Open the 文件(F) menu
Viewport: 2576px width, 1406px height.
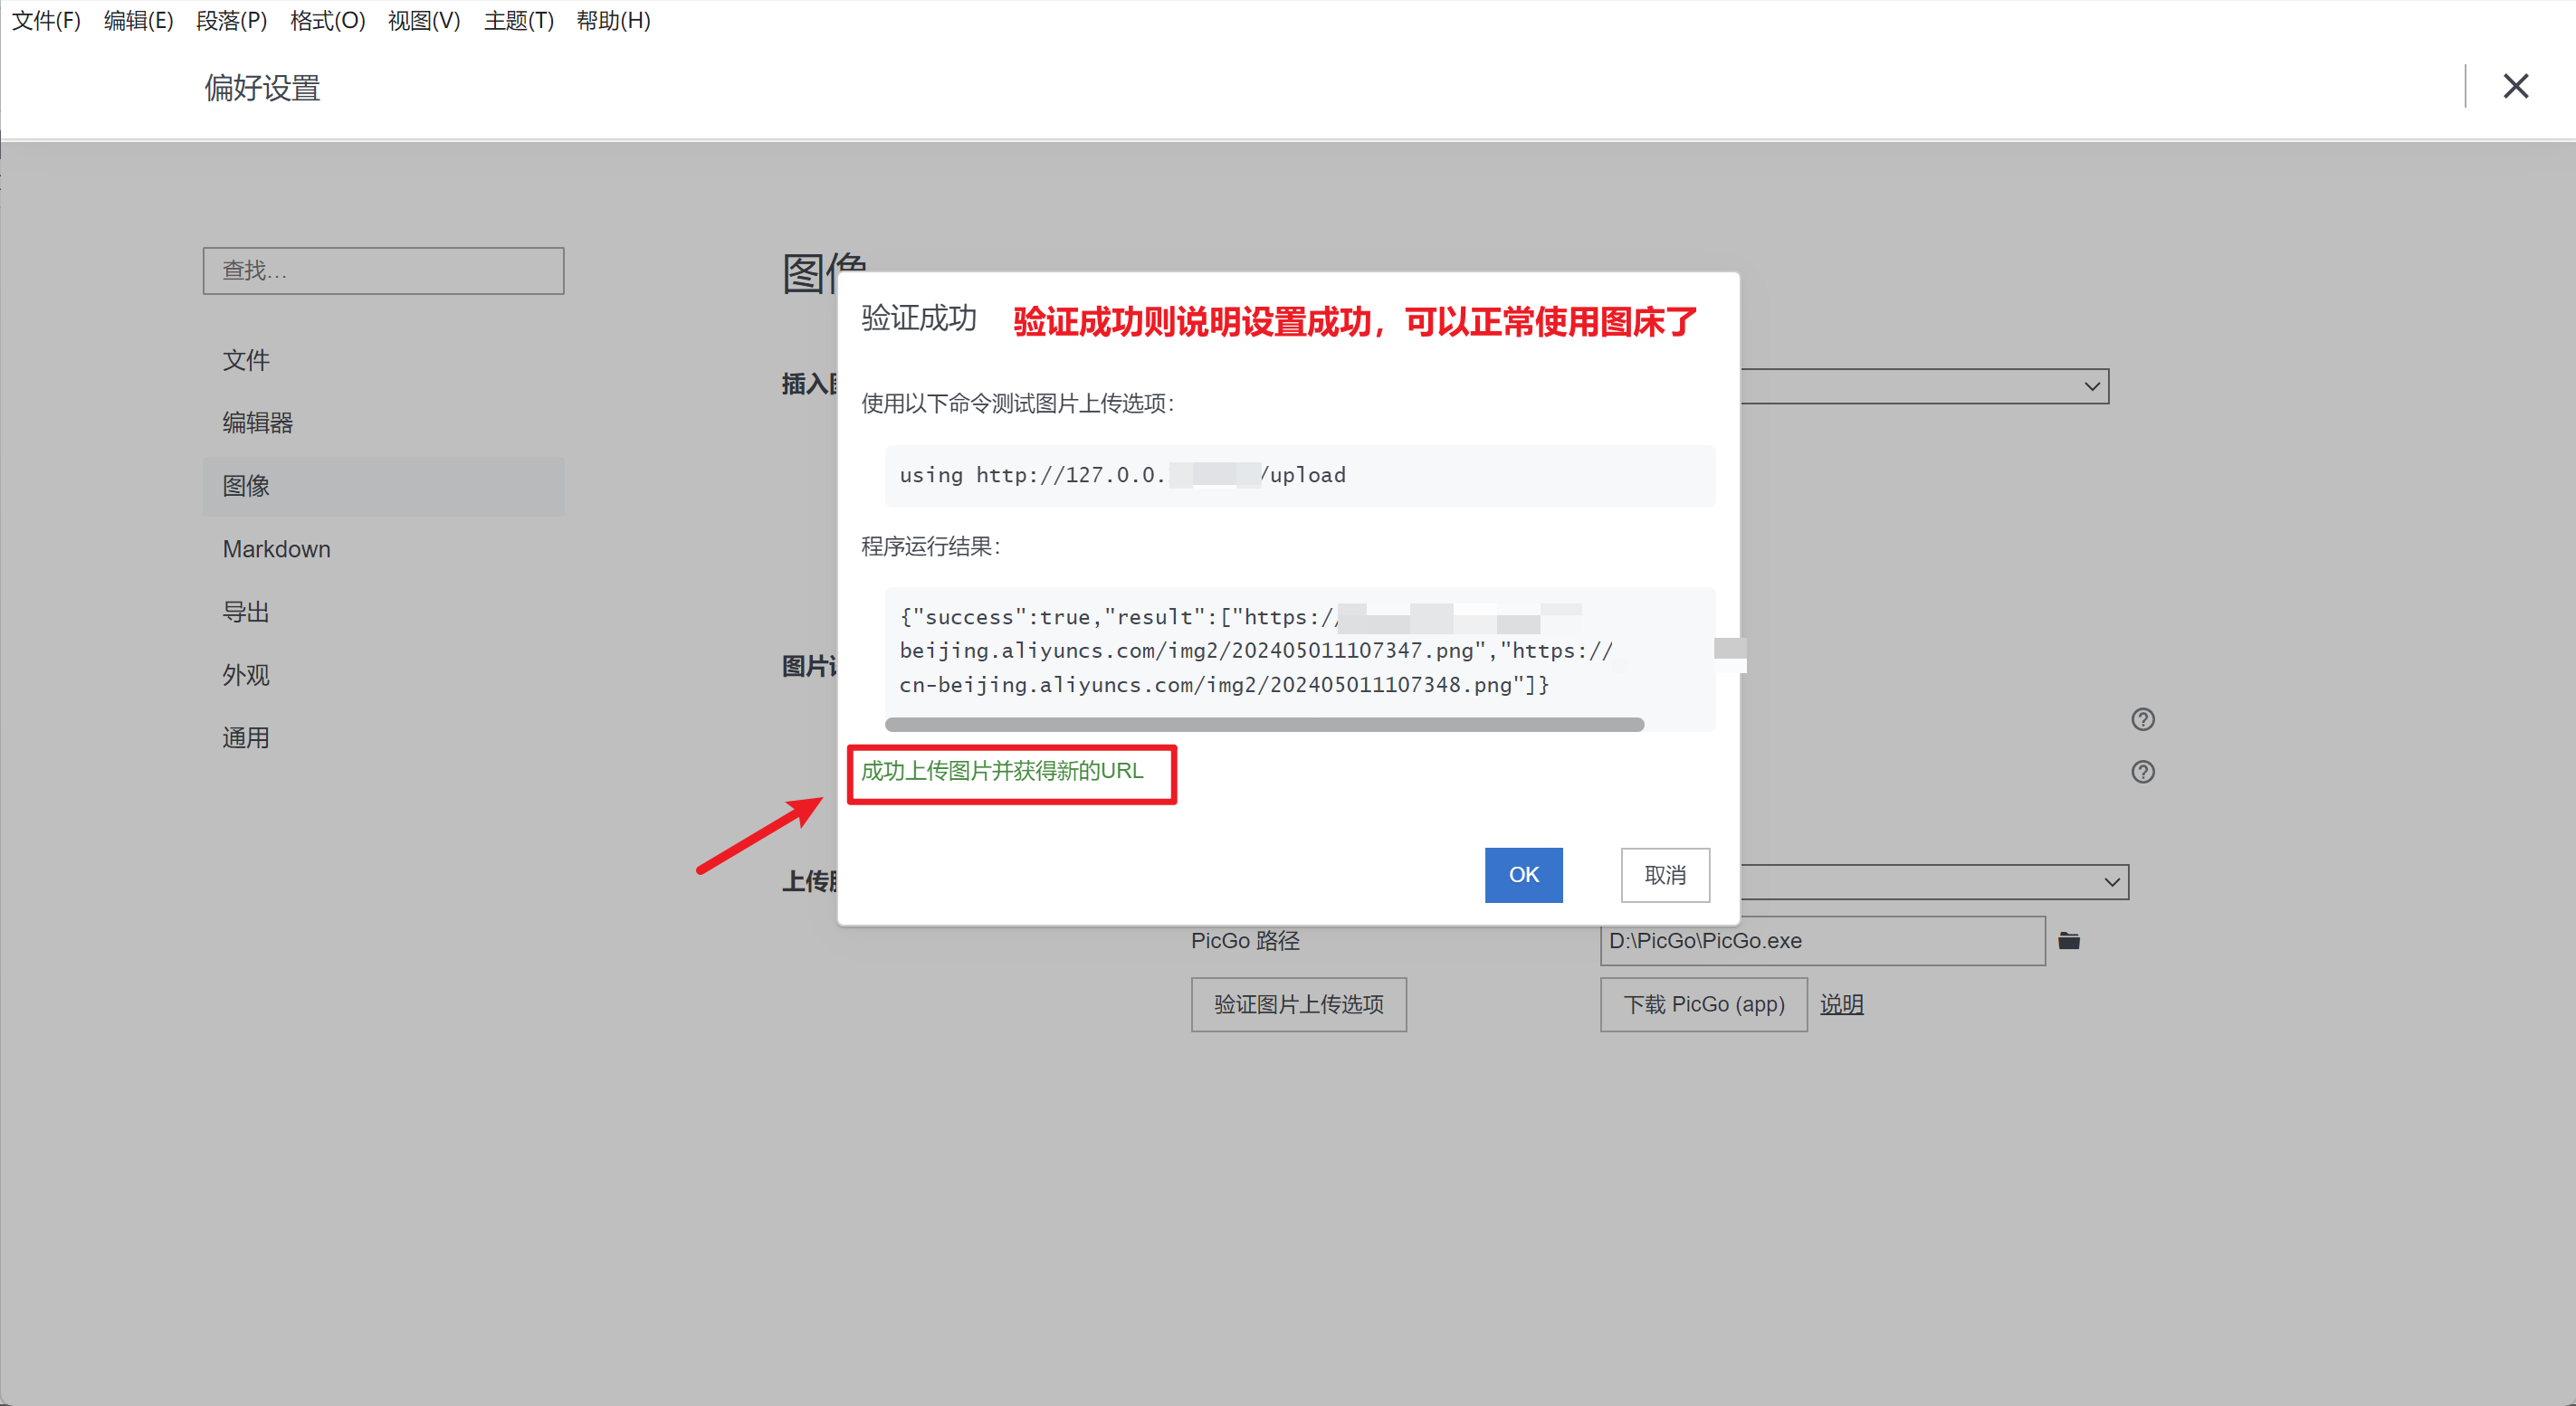(x=46, y=20)
